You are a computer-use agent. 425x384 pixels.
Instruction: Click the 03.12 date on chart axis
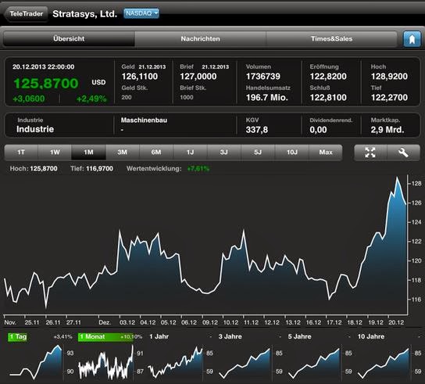(127, 322)
